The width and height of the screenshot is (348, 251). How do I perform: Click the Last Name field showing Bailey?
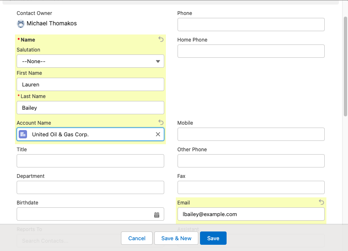coord(90,108)
